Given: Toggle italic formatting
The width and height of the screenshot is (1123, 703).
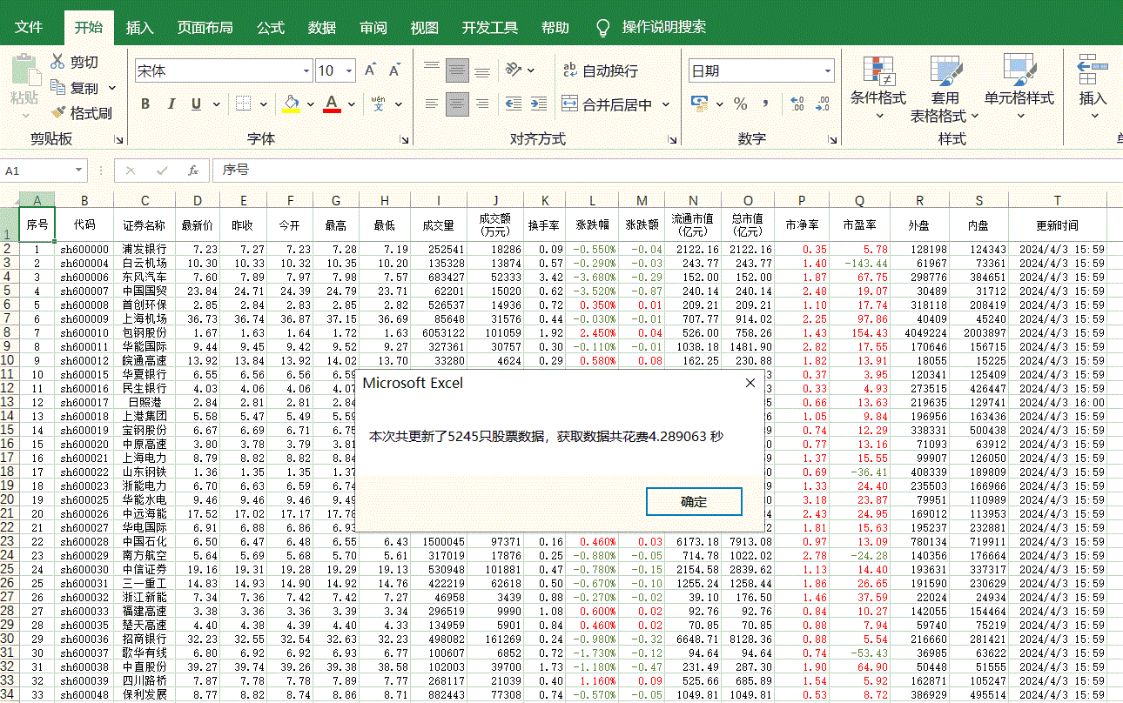Looking at the screenshot, I should (171, 104).
